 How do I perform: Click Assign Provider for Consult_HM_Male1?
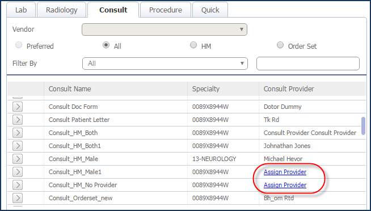pos(285,172)
